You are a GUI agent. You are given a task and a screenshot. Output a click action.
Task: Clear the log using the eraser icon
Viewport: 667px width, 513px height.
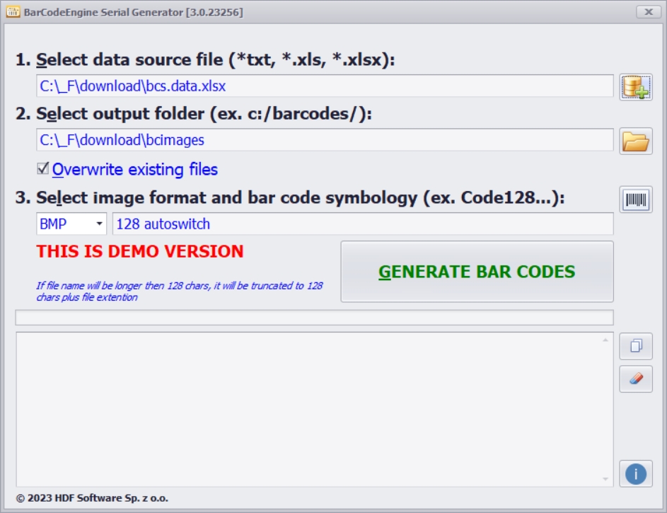point(635,379)
